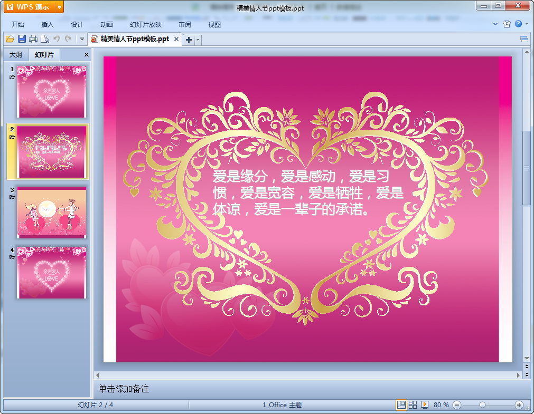This screenshot has height=414, width=534.
Task: Click the plus button for new document
Action: [x=189, y=40]
